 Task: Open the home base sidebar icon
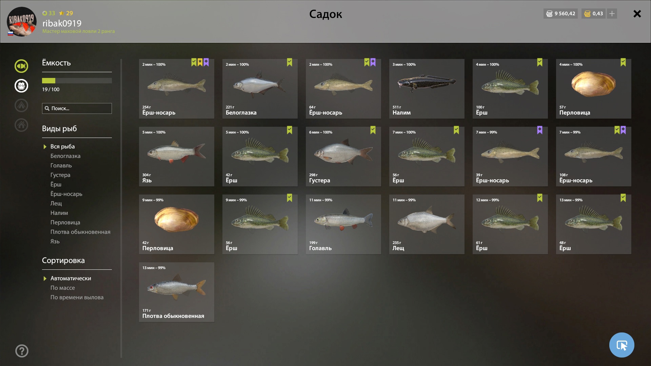21,125
